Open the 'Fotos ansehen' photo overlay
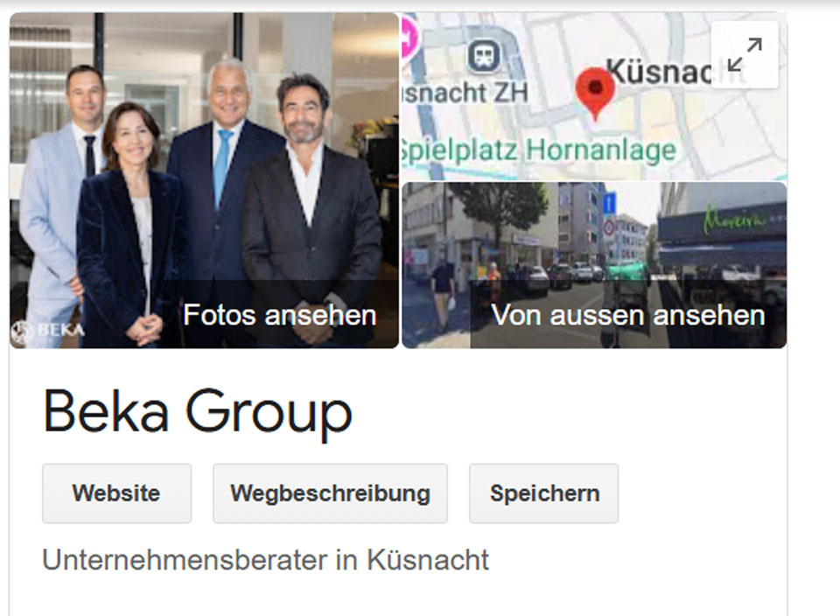 [x=280, y=314]
